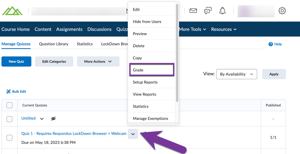Open Content in the navbar
The image size is (300, 154).
click(43, 29)
